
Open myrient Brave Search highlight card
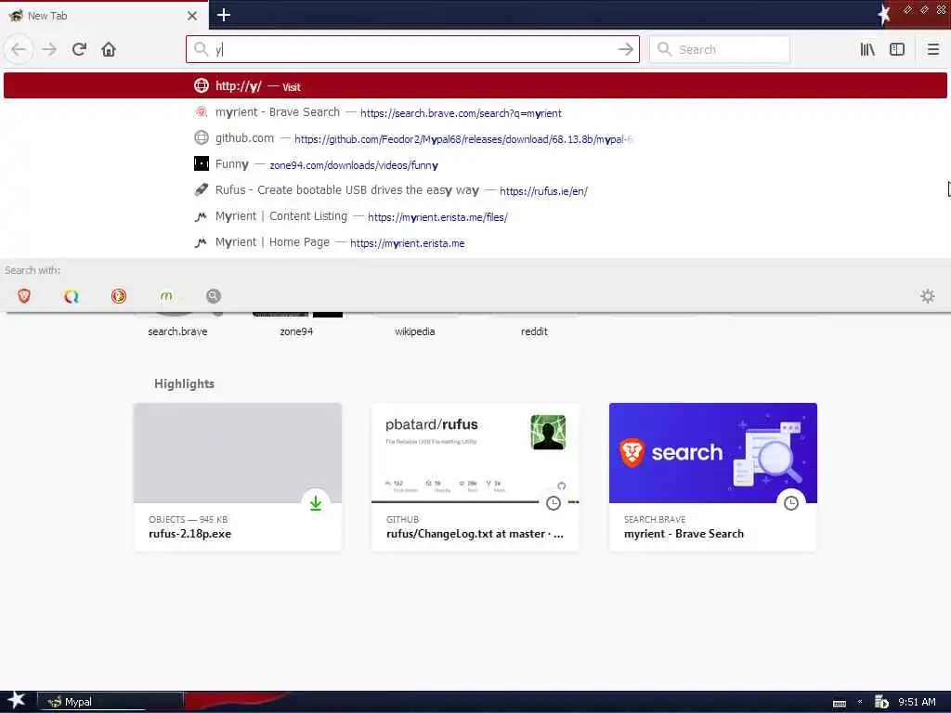click(x=713, y=477)
